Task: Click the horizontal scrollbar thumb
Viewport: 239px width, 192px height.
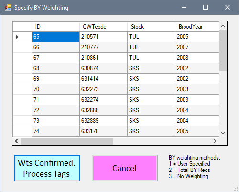Action: (67, 141)
